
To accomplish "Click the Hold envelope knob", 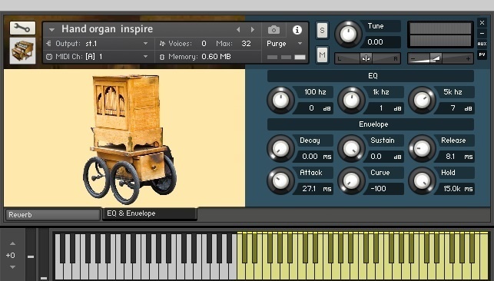I will click(x=422, y=180).
